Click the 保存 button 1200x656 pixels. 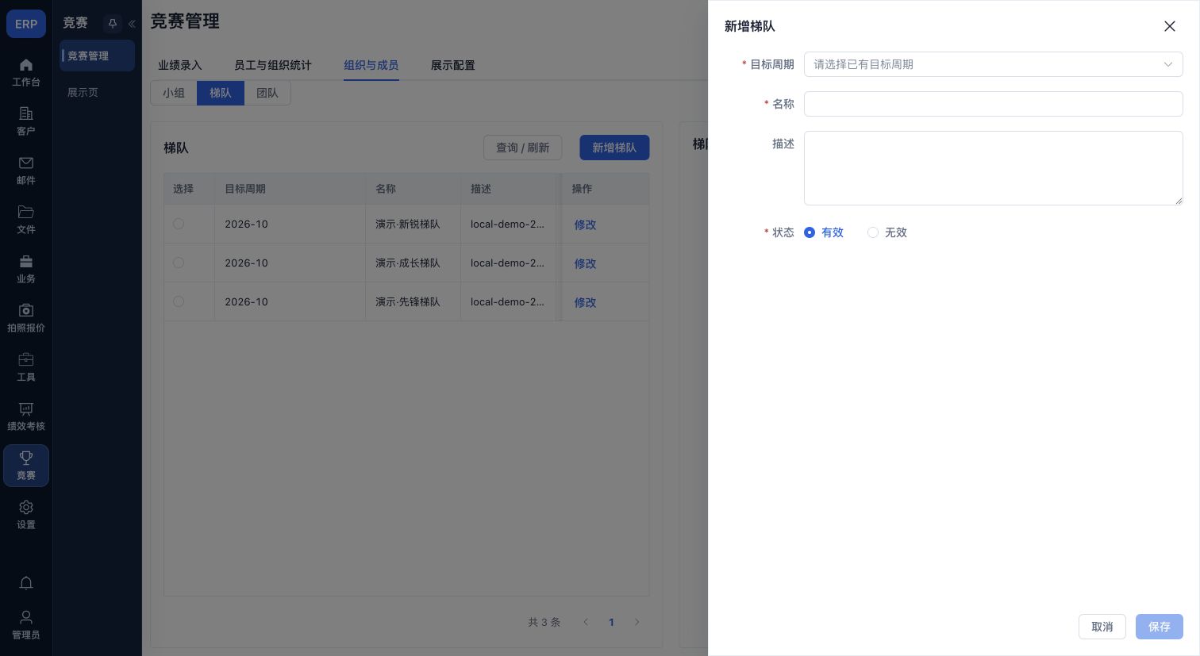(x=1159, y=627)
